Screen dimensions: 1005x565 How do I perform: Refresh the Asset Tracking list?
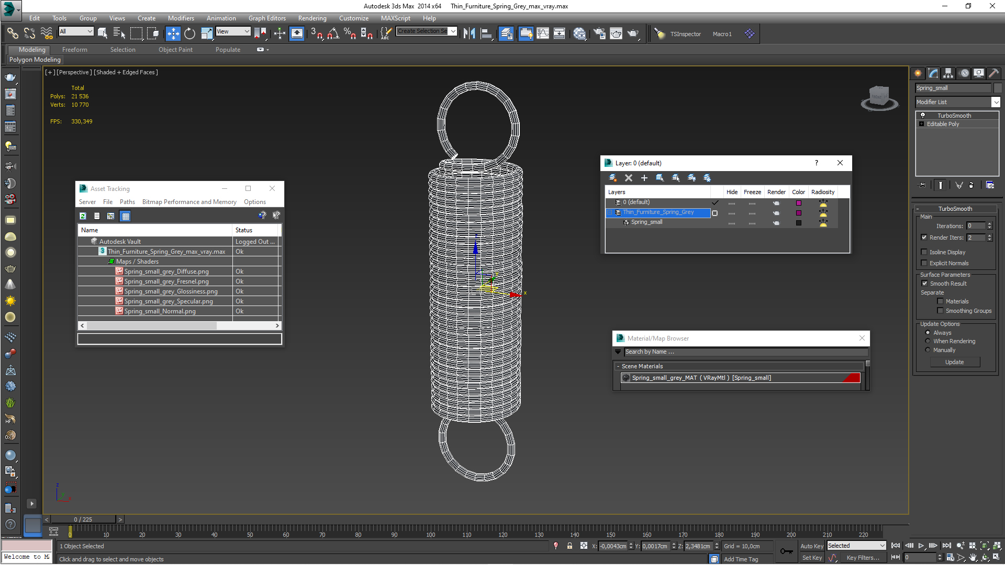[83, 216]
